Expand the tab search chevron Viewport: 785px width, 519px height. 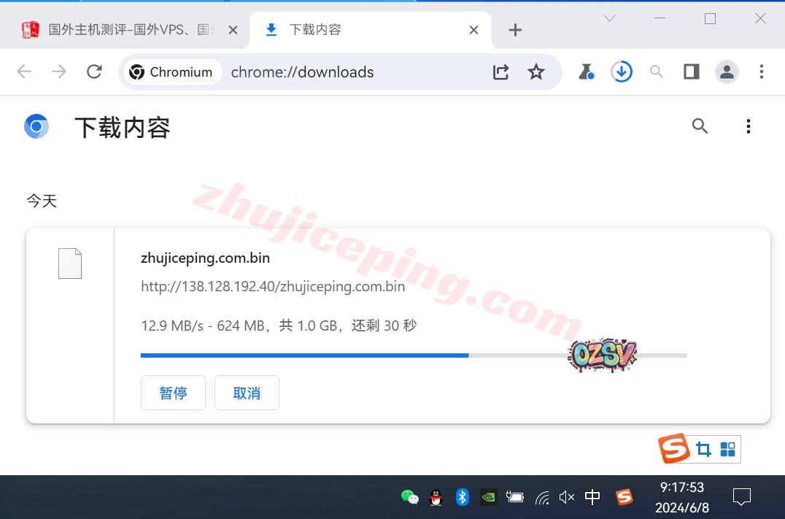click(x=610, y=19)
